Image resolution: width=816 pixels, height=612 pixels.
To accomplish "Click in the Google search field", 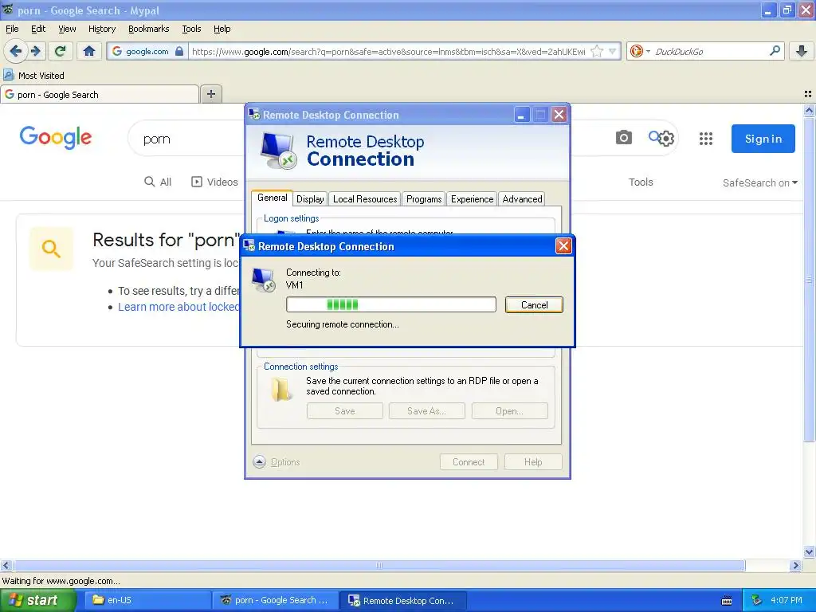I will pyautogui.click(x=187, y=139).
